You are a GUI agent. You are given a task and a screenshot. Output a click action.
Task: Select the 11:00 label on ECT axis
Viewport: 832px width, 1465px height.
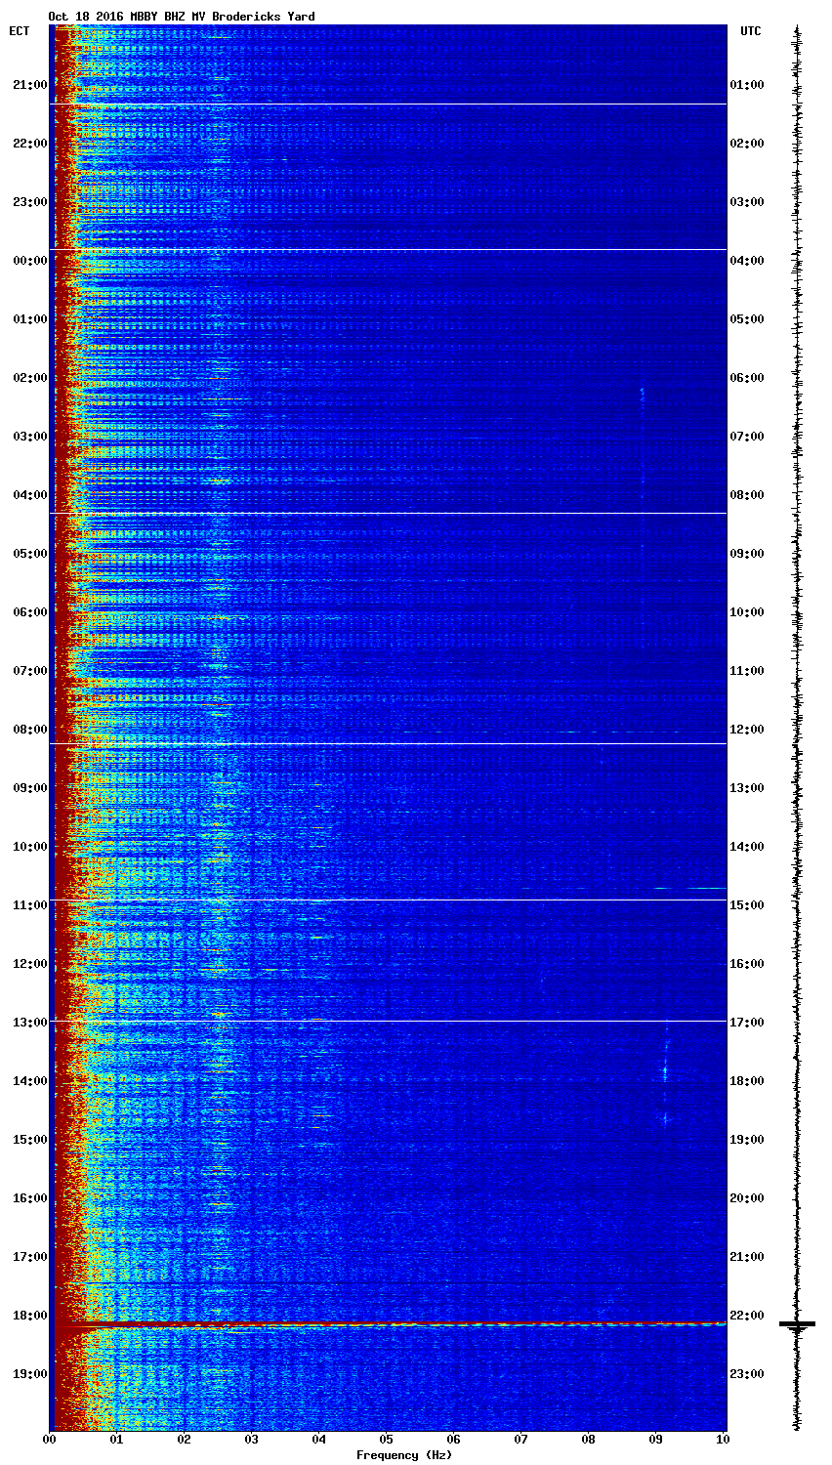pos(29,905)
